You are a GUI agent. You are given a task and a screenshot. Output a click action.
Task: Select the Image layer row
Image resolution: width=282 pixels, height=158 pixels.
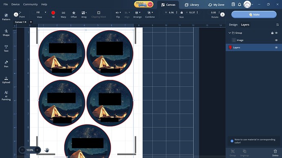pos(254,40)
